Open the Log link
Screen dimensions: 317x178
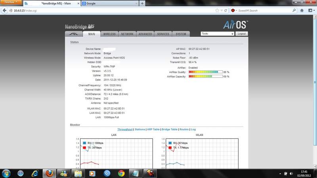point(193,129)
